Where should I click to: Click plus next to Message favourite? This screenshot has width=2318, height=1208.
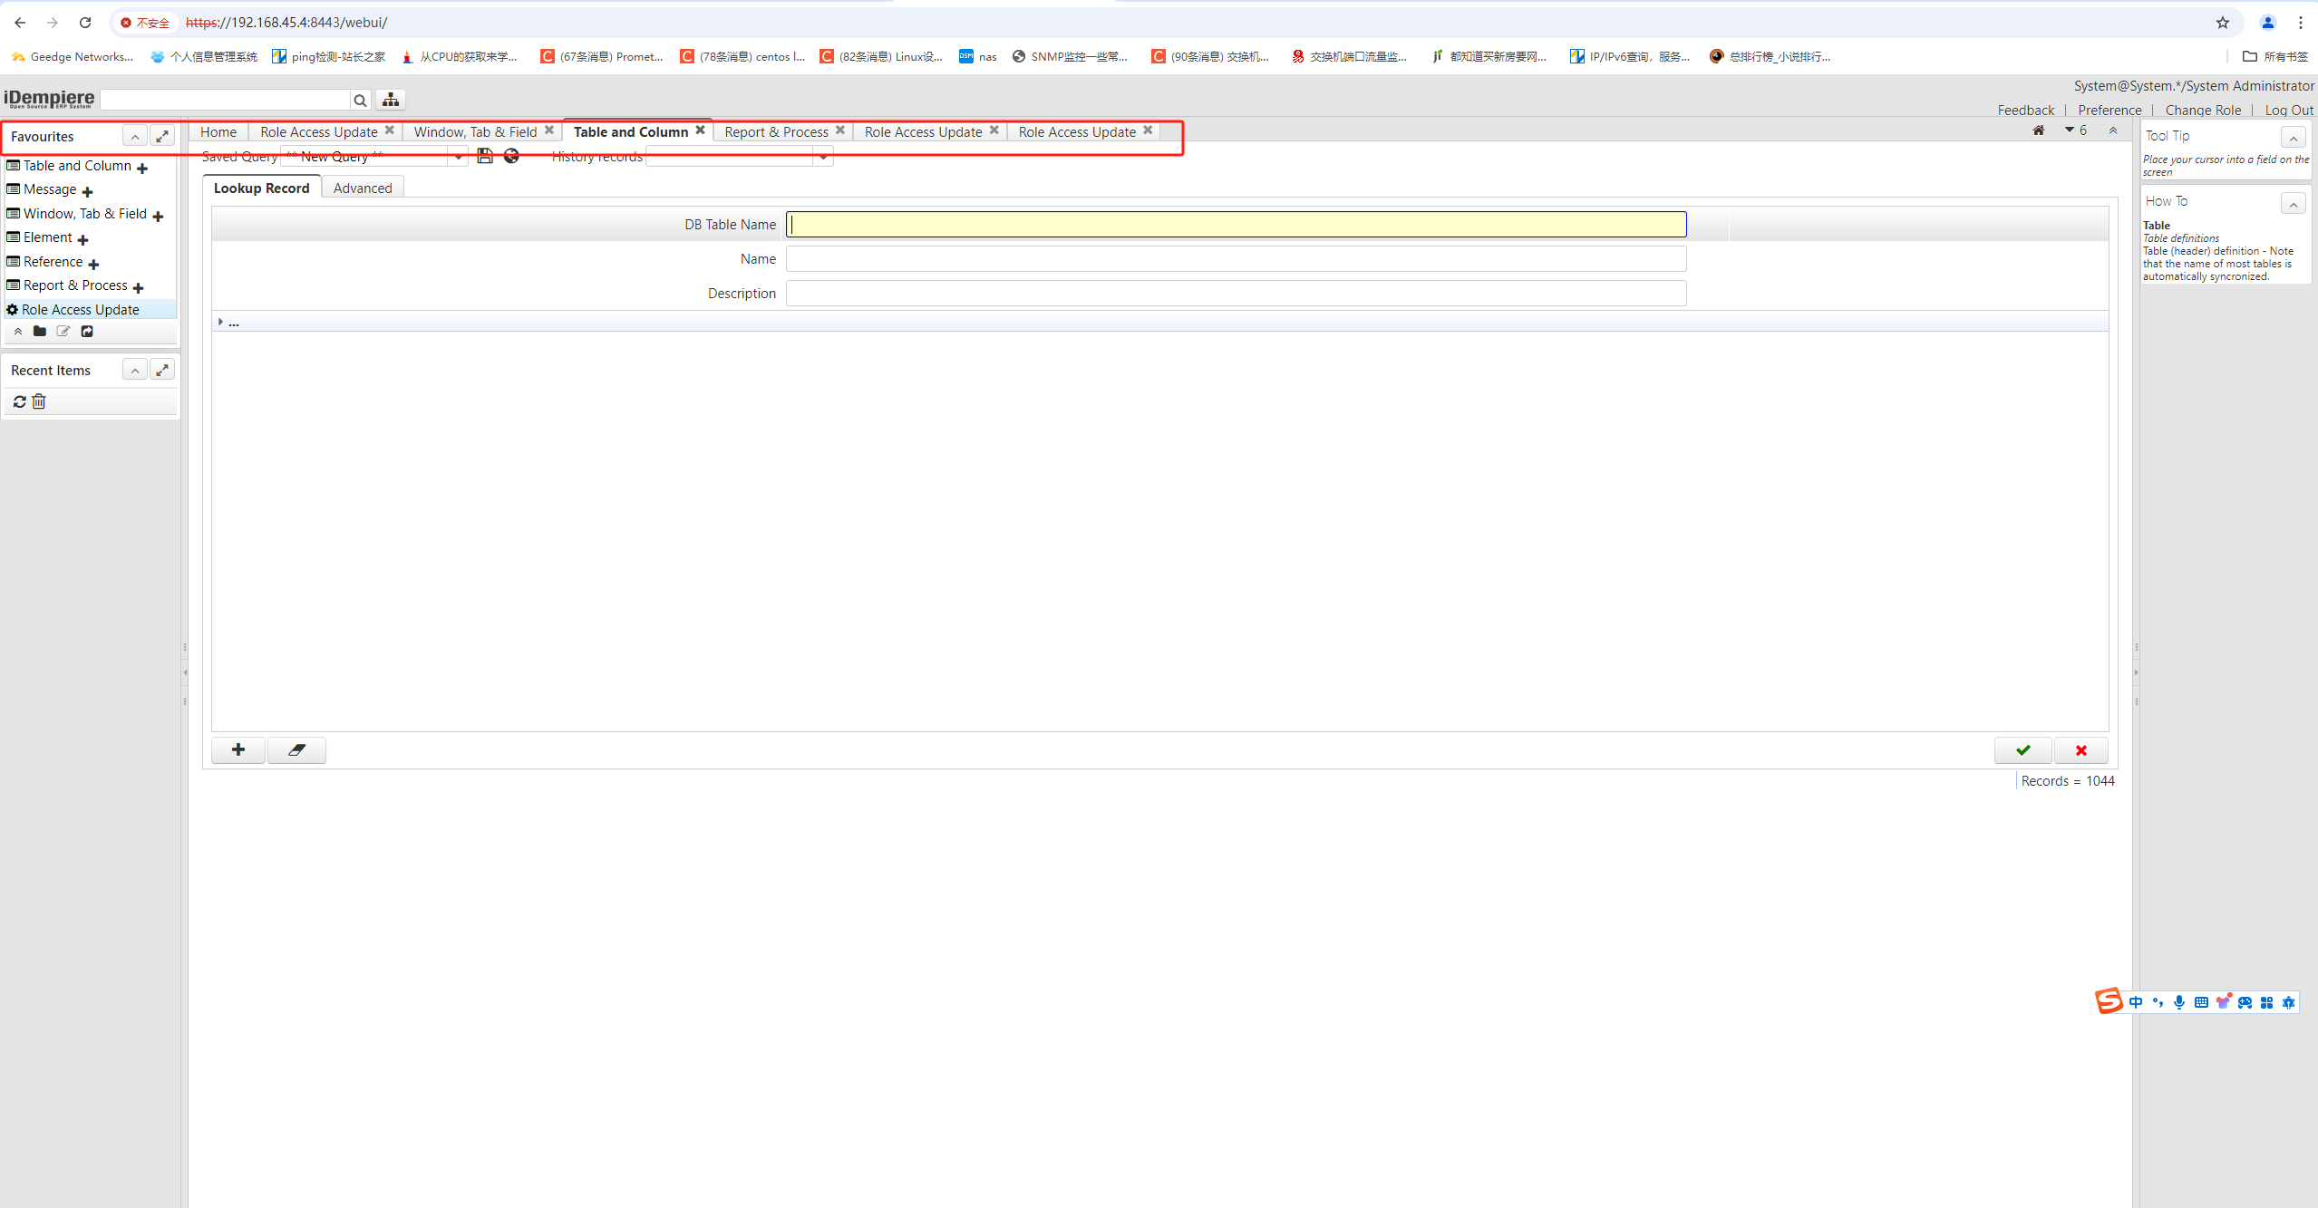point(87,191)
